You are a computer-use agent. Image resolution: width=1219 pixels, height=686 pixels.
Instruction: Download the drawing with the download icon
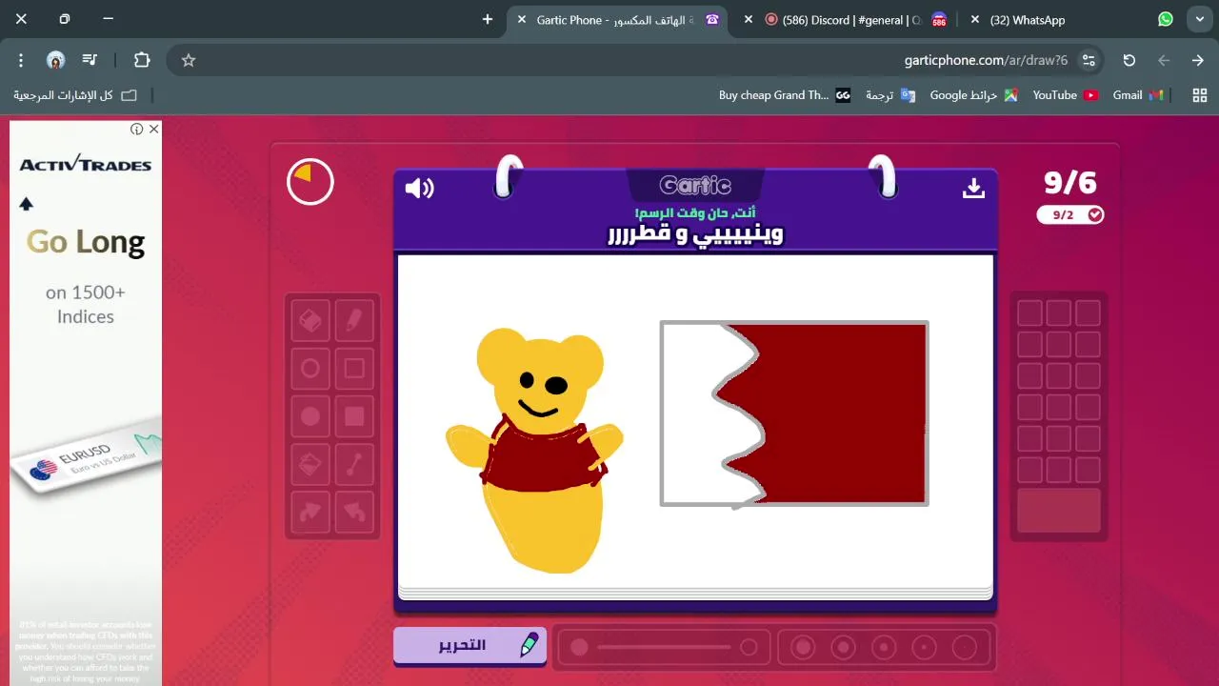click(973, 188)
